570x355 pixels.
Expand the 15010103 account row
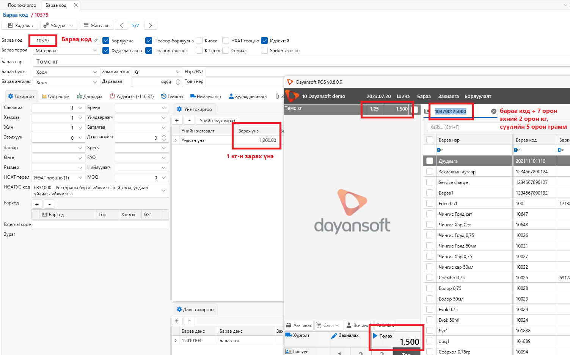click(176, 341)
